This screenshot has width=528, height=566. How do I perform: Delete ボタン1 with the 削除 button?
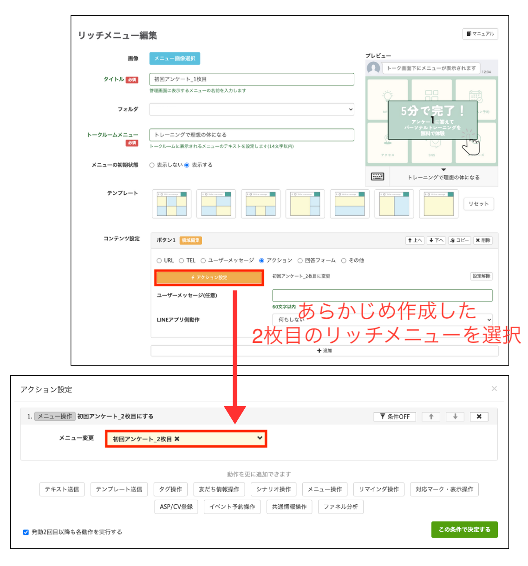[483, 240]
